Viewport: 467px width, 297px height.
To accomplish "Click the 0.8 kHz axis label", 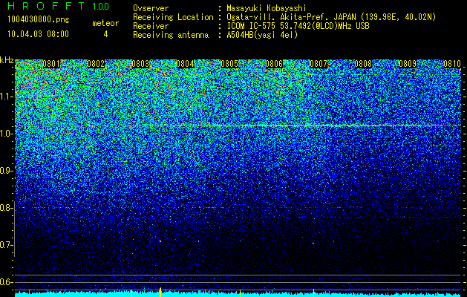I will point(6,208).
